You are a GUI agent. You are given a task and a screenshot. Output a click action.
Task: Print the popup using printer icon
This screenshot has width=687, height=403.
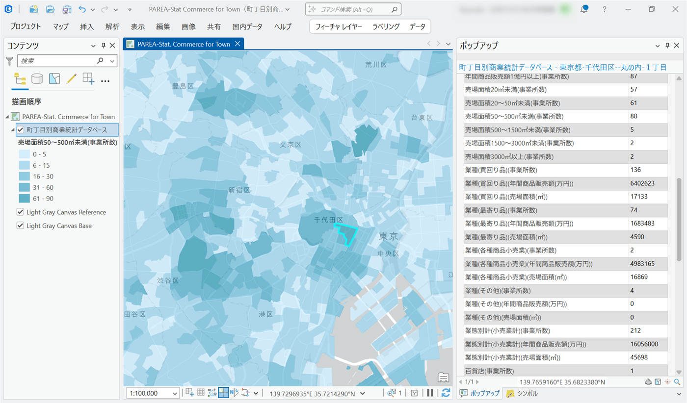648,382
